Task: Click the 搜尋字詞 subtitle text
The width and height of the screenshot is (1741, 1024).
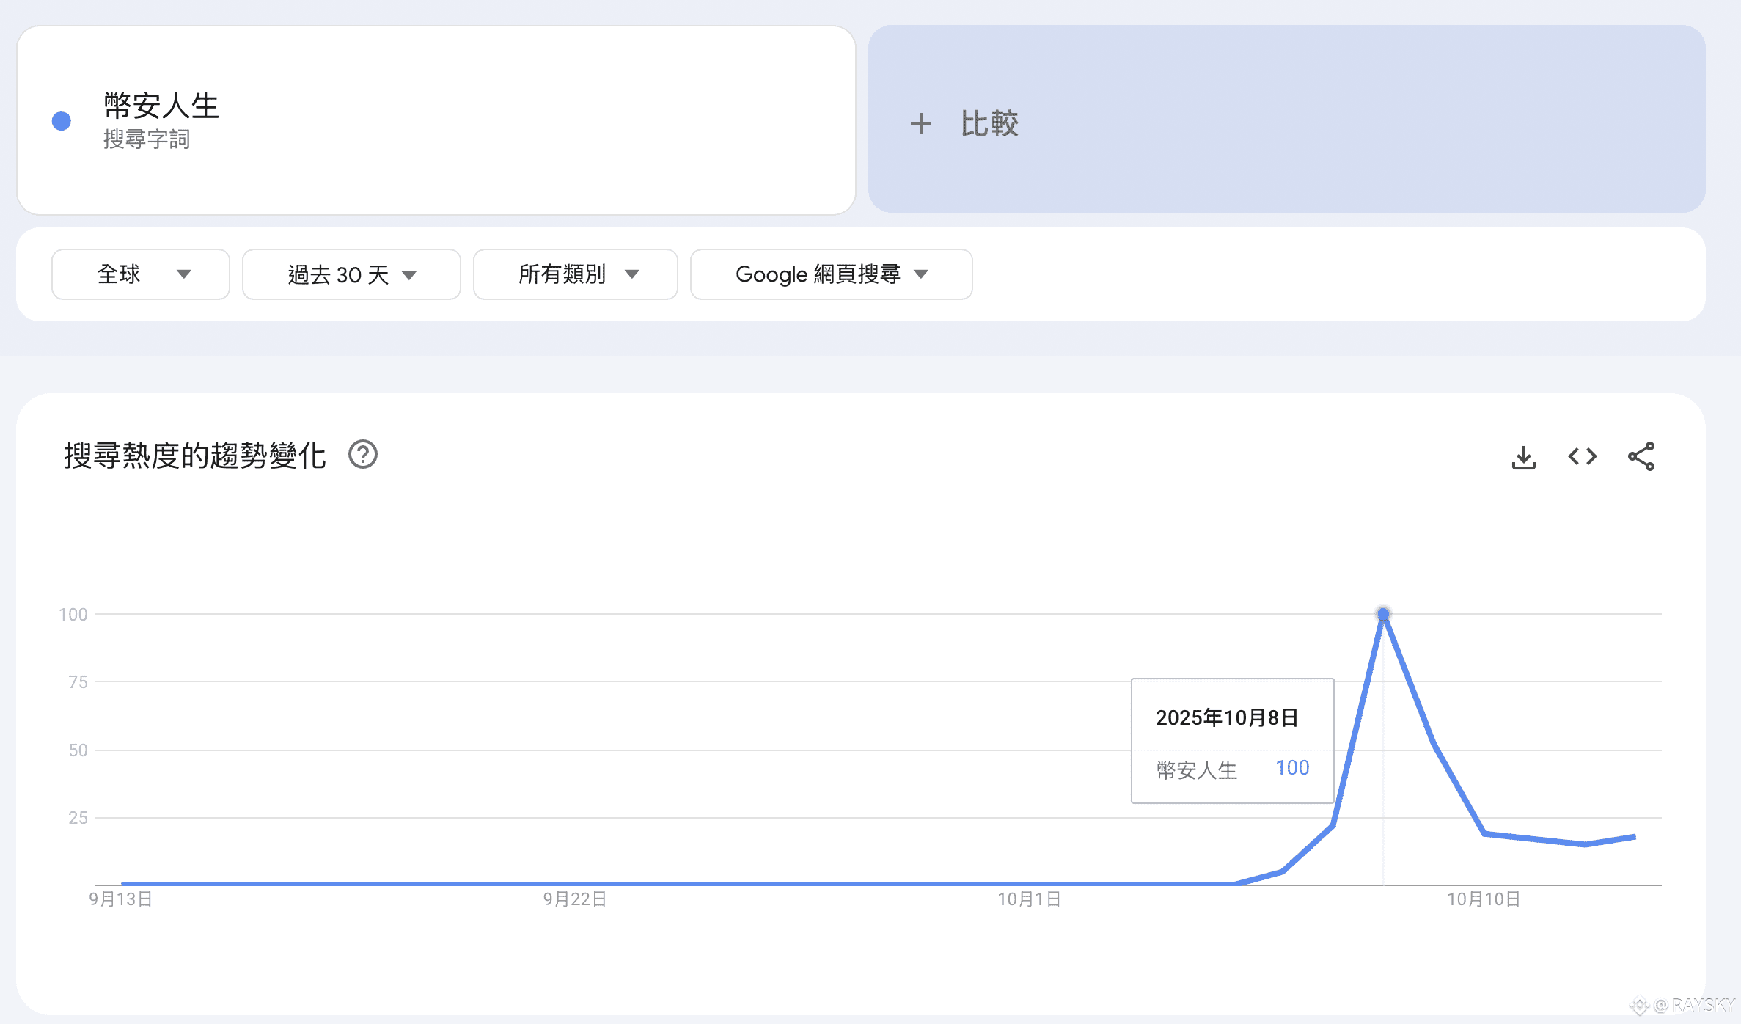Action: coord(147,139)
